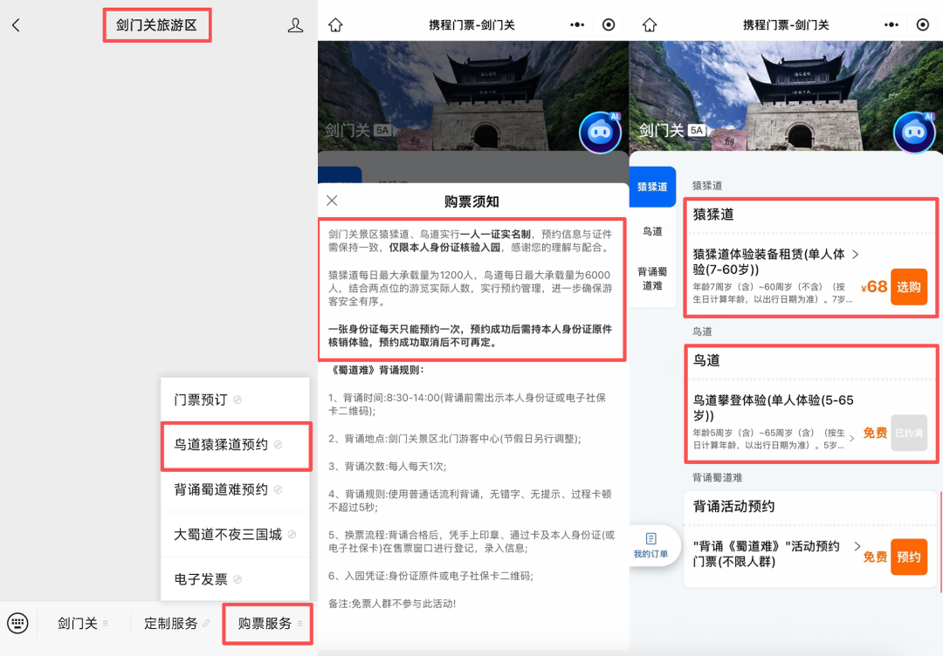Select 电子发票 menu entry
The width and height of the screenshot is (943, 656).
pyautogui.click(x=235, y=579)
